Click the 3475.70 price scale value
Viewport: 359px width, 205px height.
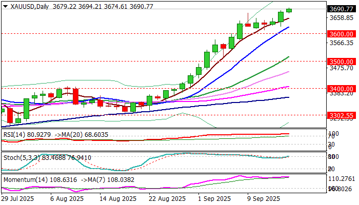341,68
